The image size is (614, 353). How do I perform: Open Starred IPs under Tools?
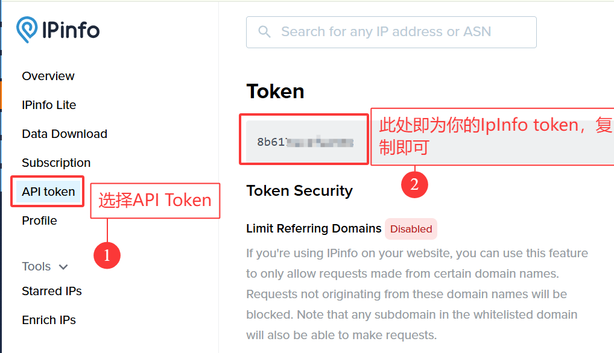point(52,291)
